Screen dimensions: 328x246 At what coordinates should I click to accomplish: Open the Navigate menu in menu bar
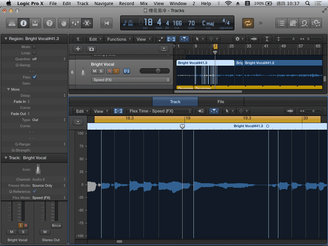click(104, 4)
